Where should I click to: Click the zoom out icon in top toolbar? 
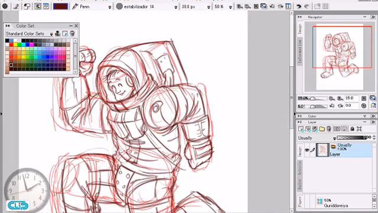click(x=247, y=7)
